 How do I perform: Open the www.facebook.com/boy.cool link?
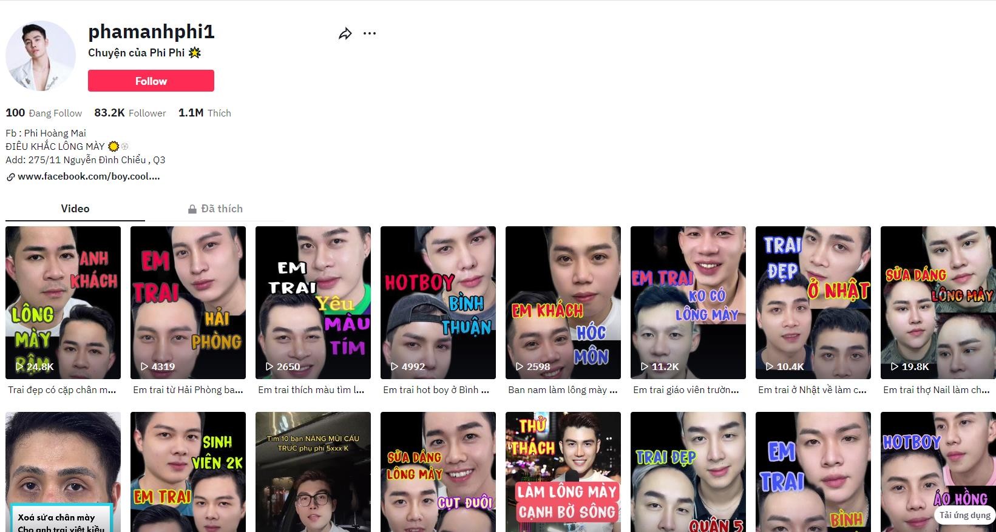coord(89,177)
